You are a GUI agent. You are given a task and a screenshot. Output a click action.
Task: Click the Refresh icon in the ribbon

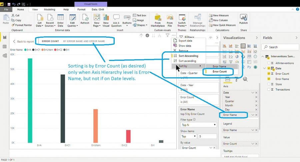pos(85,19)
